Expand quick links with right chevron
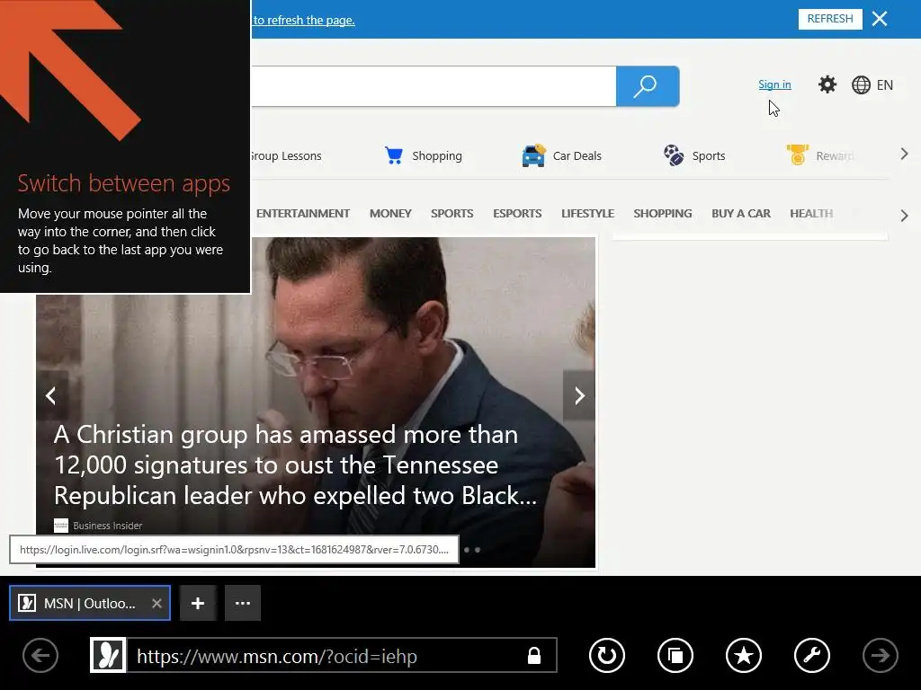 point(904,155)
